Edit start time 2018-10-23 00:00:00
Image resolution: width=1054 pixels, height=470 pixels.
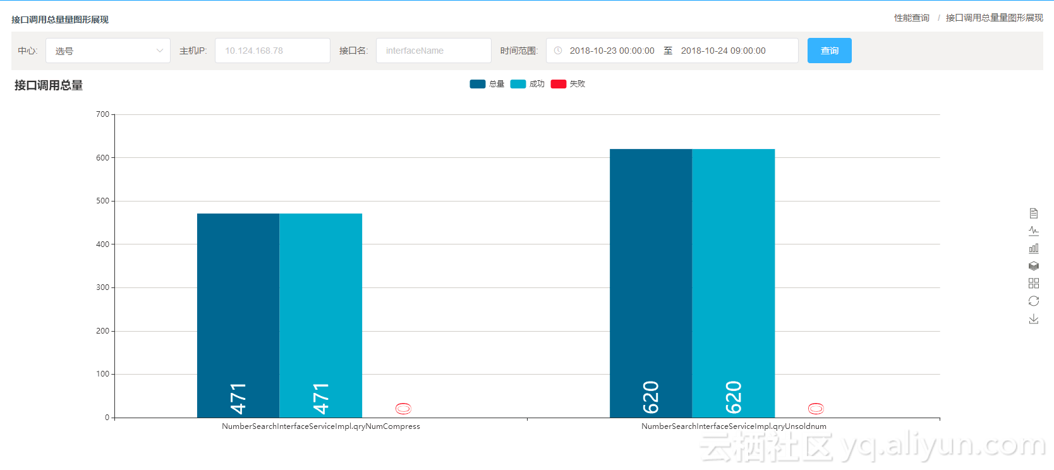pos(612,51)
